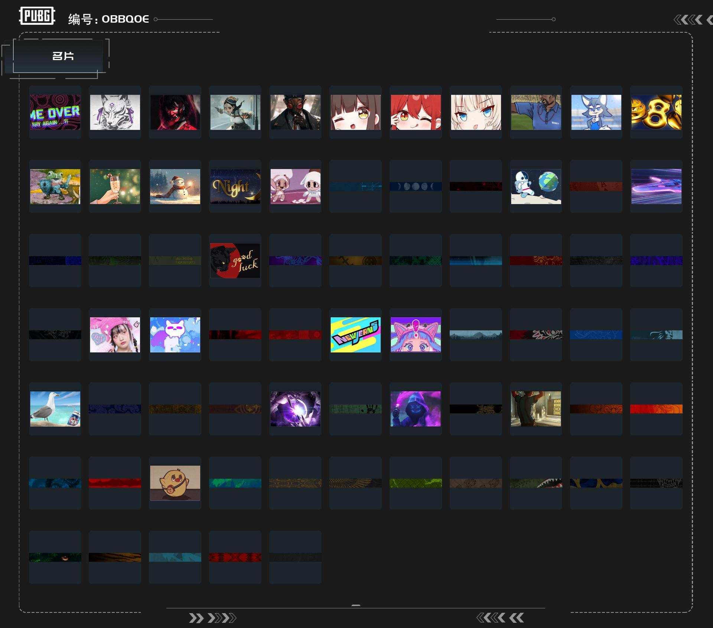Select the blue wolf mascot namecard
This screenshot has width=713, height=628.
(x=596, y=112)
